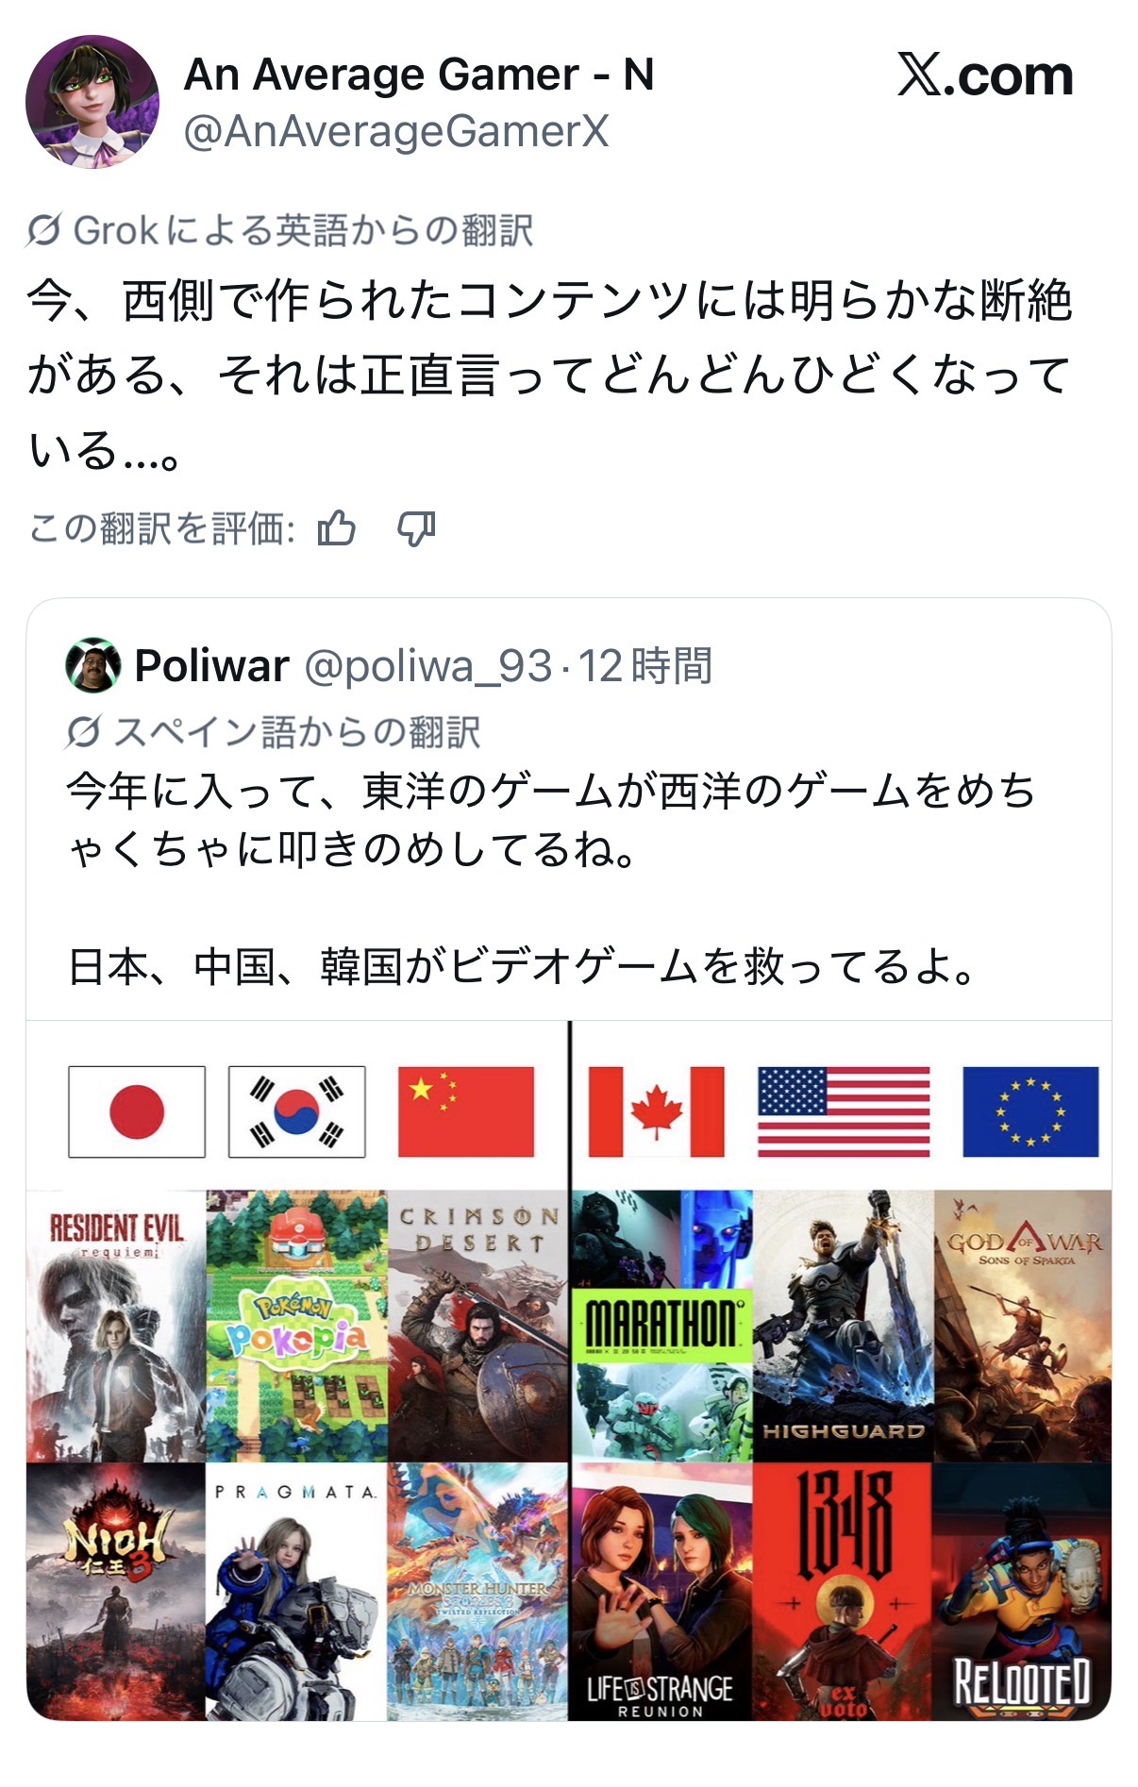This screenshot has width=1138, height=1787.
Task: Click the 12時間 timestamp on quoted post
Action: point(645,666)
